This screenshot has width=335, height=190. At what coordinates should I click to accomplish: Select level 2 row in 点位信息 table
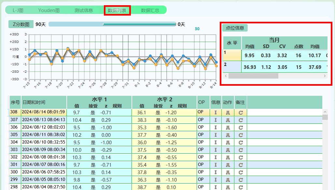click(232, 67)
